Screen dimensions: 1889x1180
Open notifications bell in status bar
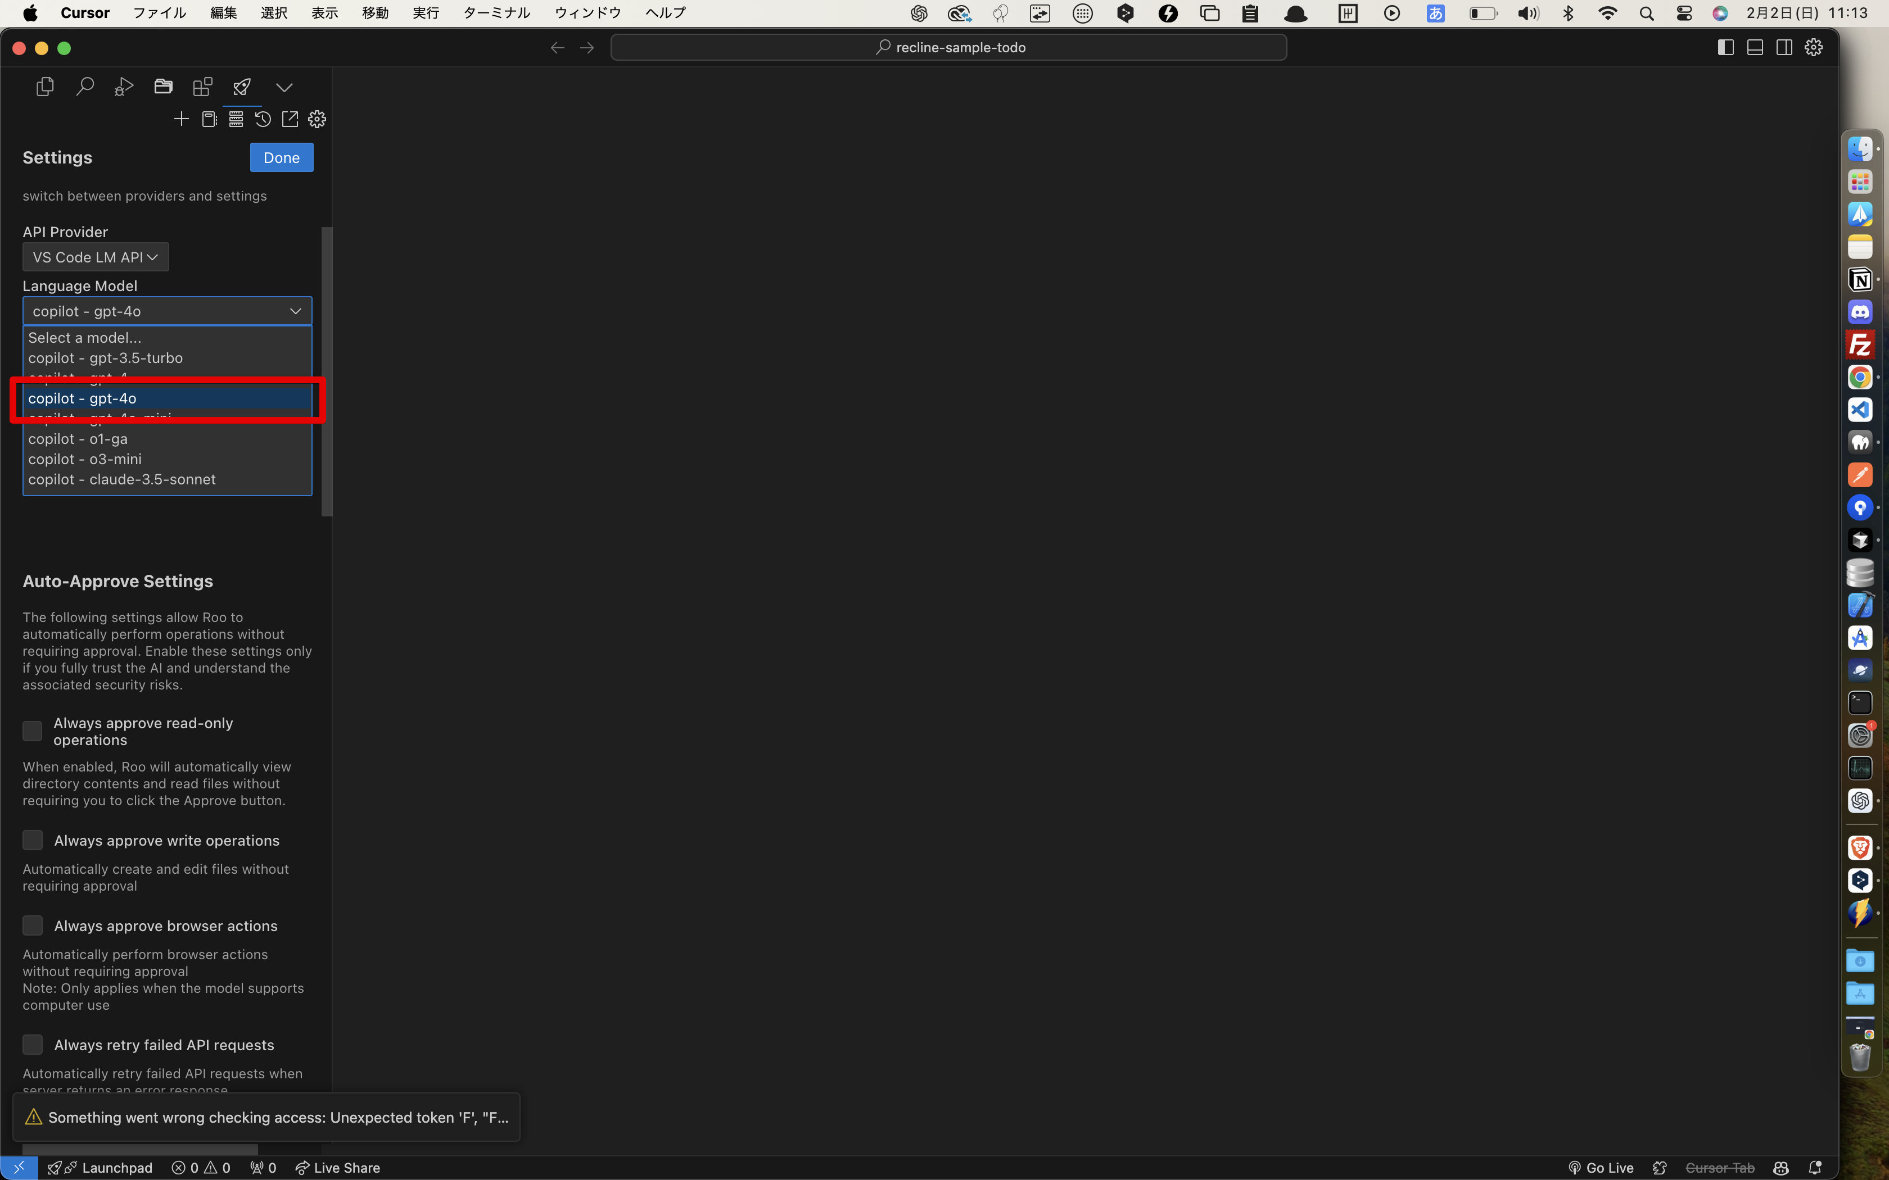[1815, 1168]
